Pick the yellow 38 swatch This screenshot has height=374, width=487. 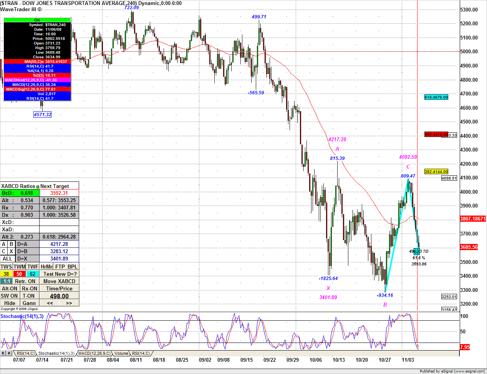[x=7, y=274]
